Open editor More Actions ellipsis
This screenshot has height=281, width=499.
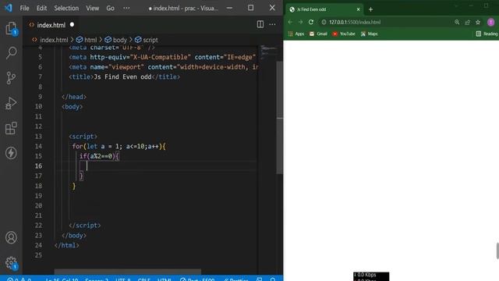[272, 24]
